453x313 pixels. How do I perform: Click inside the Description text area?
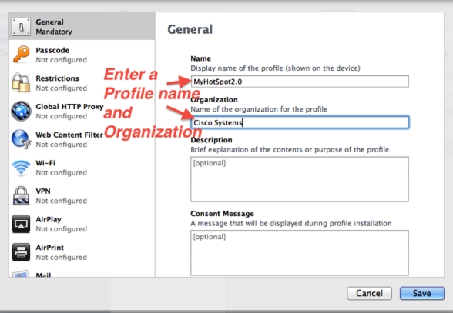click(300, 179)
